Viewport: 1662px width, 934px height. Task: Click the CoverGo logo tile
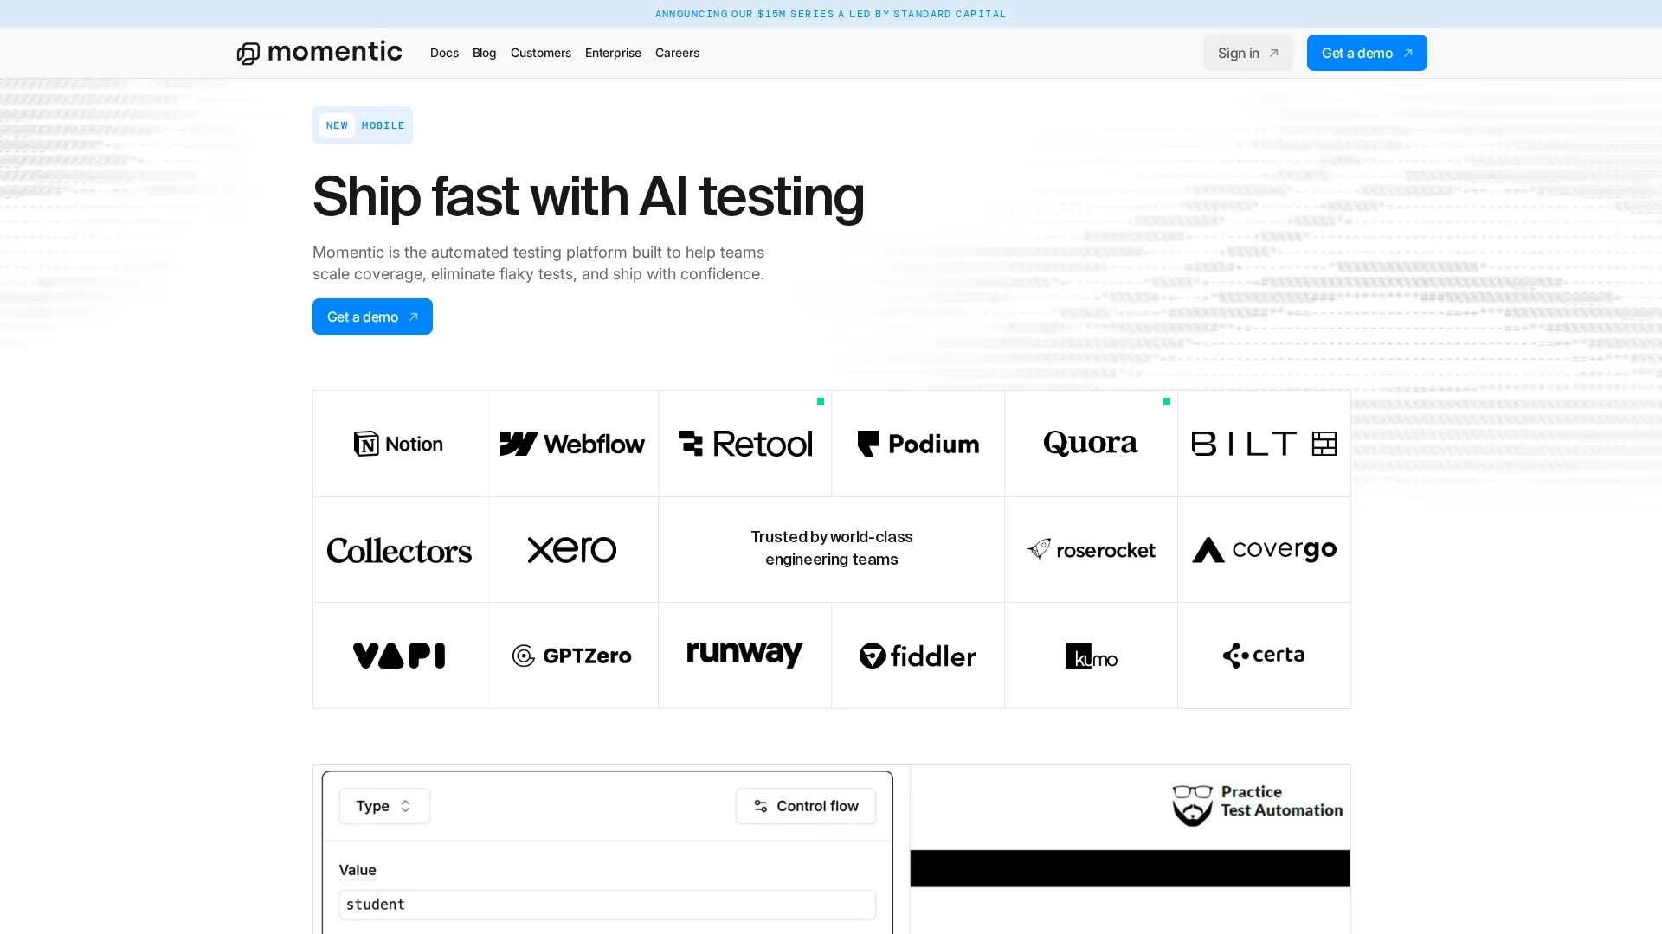tap(1264, 550)
